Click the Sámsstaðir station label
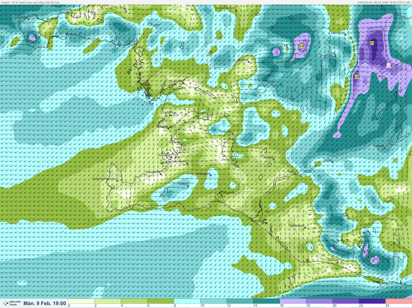Image resolution: width=412 pixels, height=308 pixels. [x=297, y=226]
